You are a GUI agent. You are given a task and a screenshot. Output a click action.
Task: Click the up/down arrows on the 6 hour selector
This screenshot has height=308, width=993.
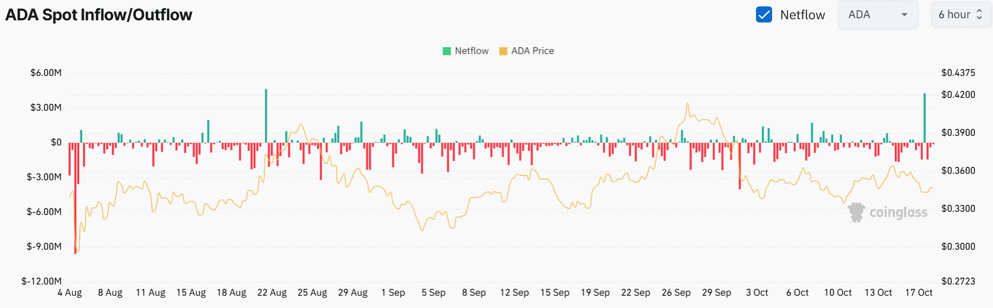click(x=980, y=14)
